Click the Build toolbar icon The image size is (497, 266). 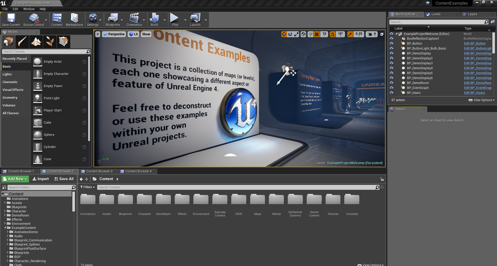[155, 20]
